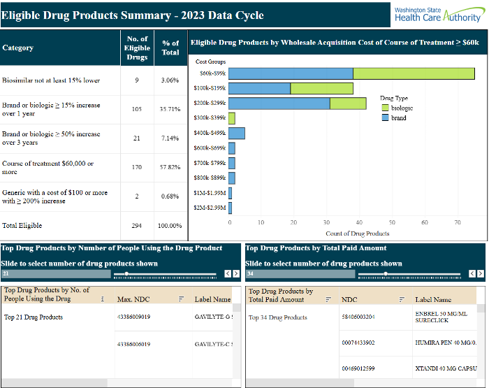489x388 pixels.
Task: Select the $2M-$2.99M bar
Action: 230,208
